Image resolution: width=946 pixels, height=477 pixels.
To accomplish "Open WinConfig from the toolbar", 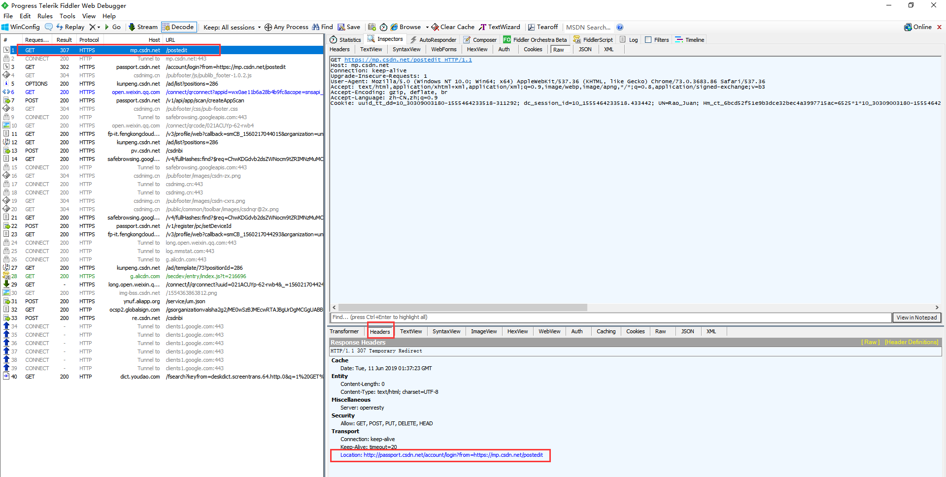I will pos(21,27).
